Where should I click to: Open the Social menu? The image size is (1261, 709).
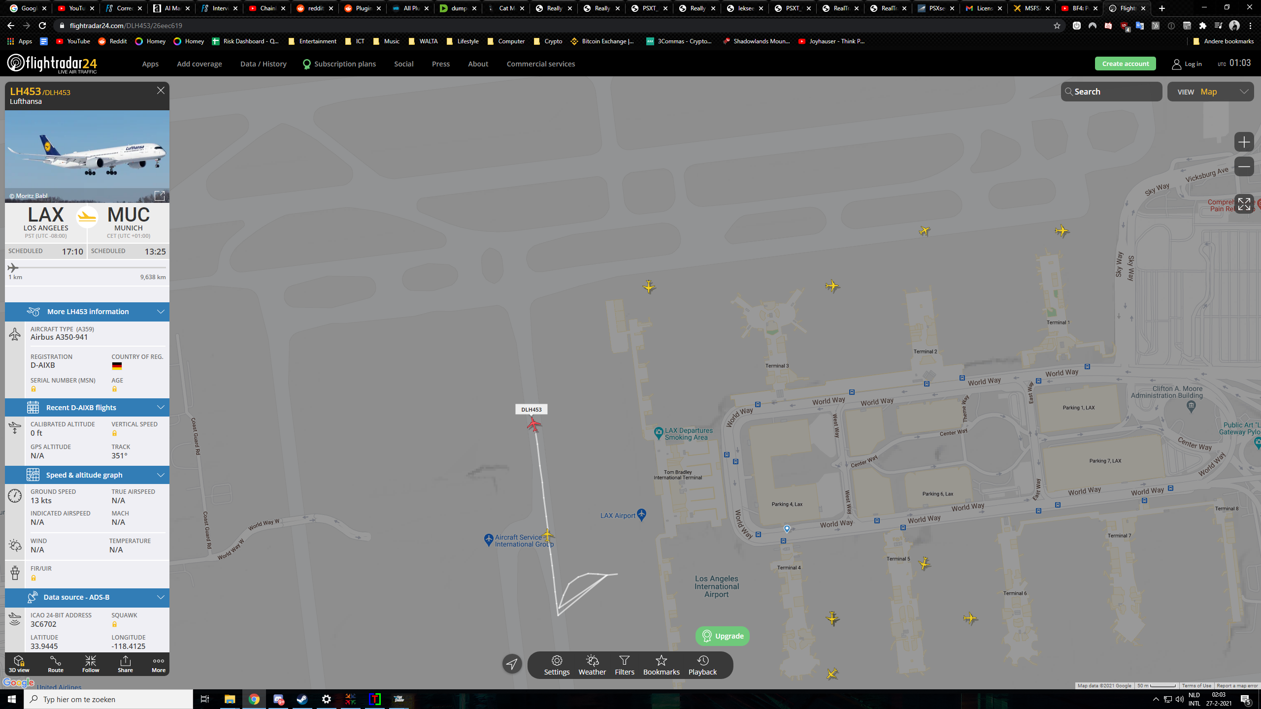tap(404, 64)
